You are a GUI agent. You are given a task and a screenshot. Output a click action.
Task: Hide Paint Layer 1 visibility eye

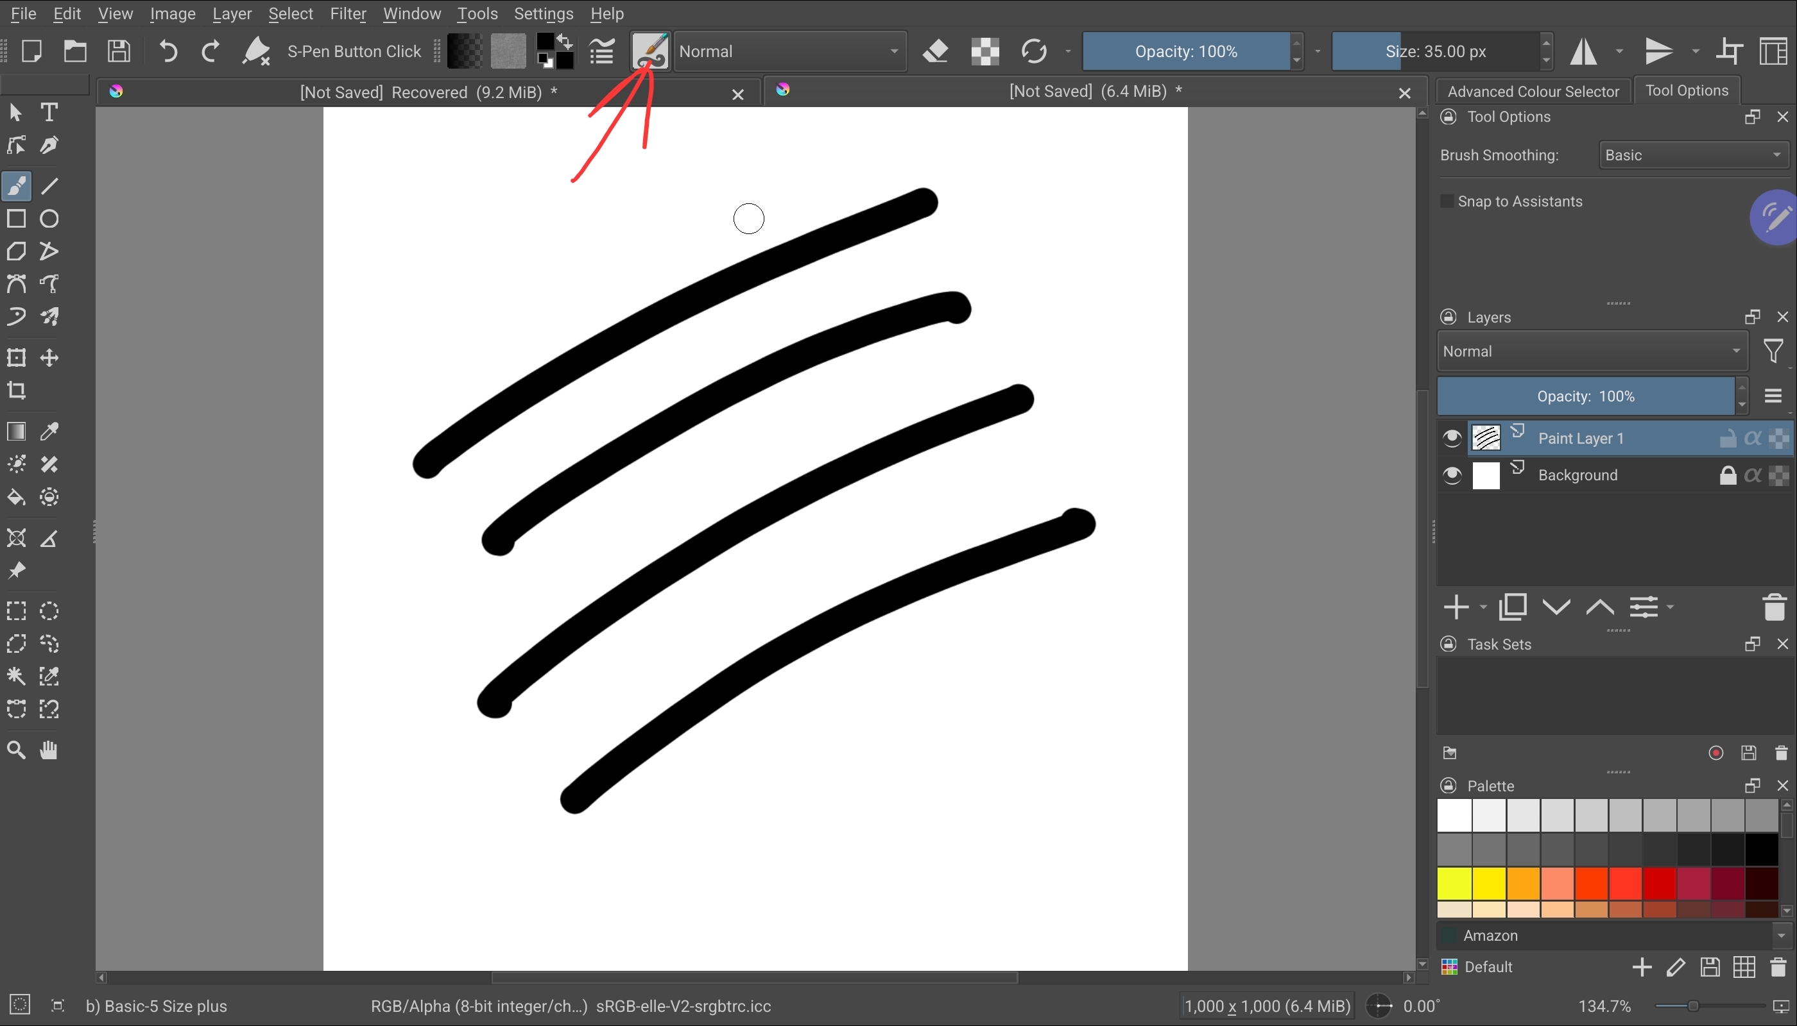click(x=1452, y=439)
